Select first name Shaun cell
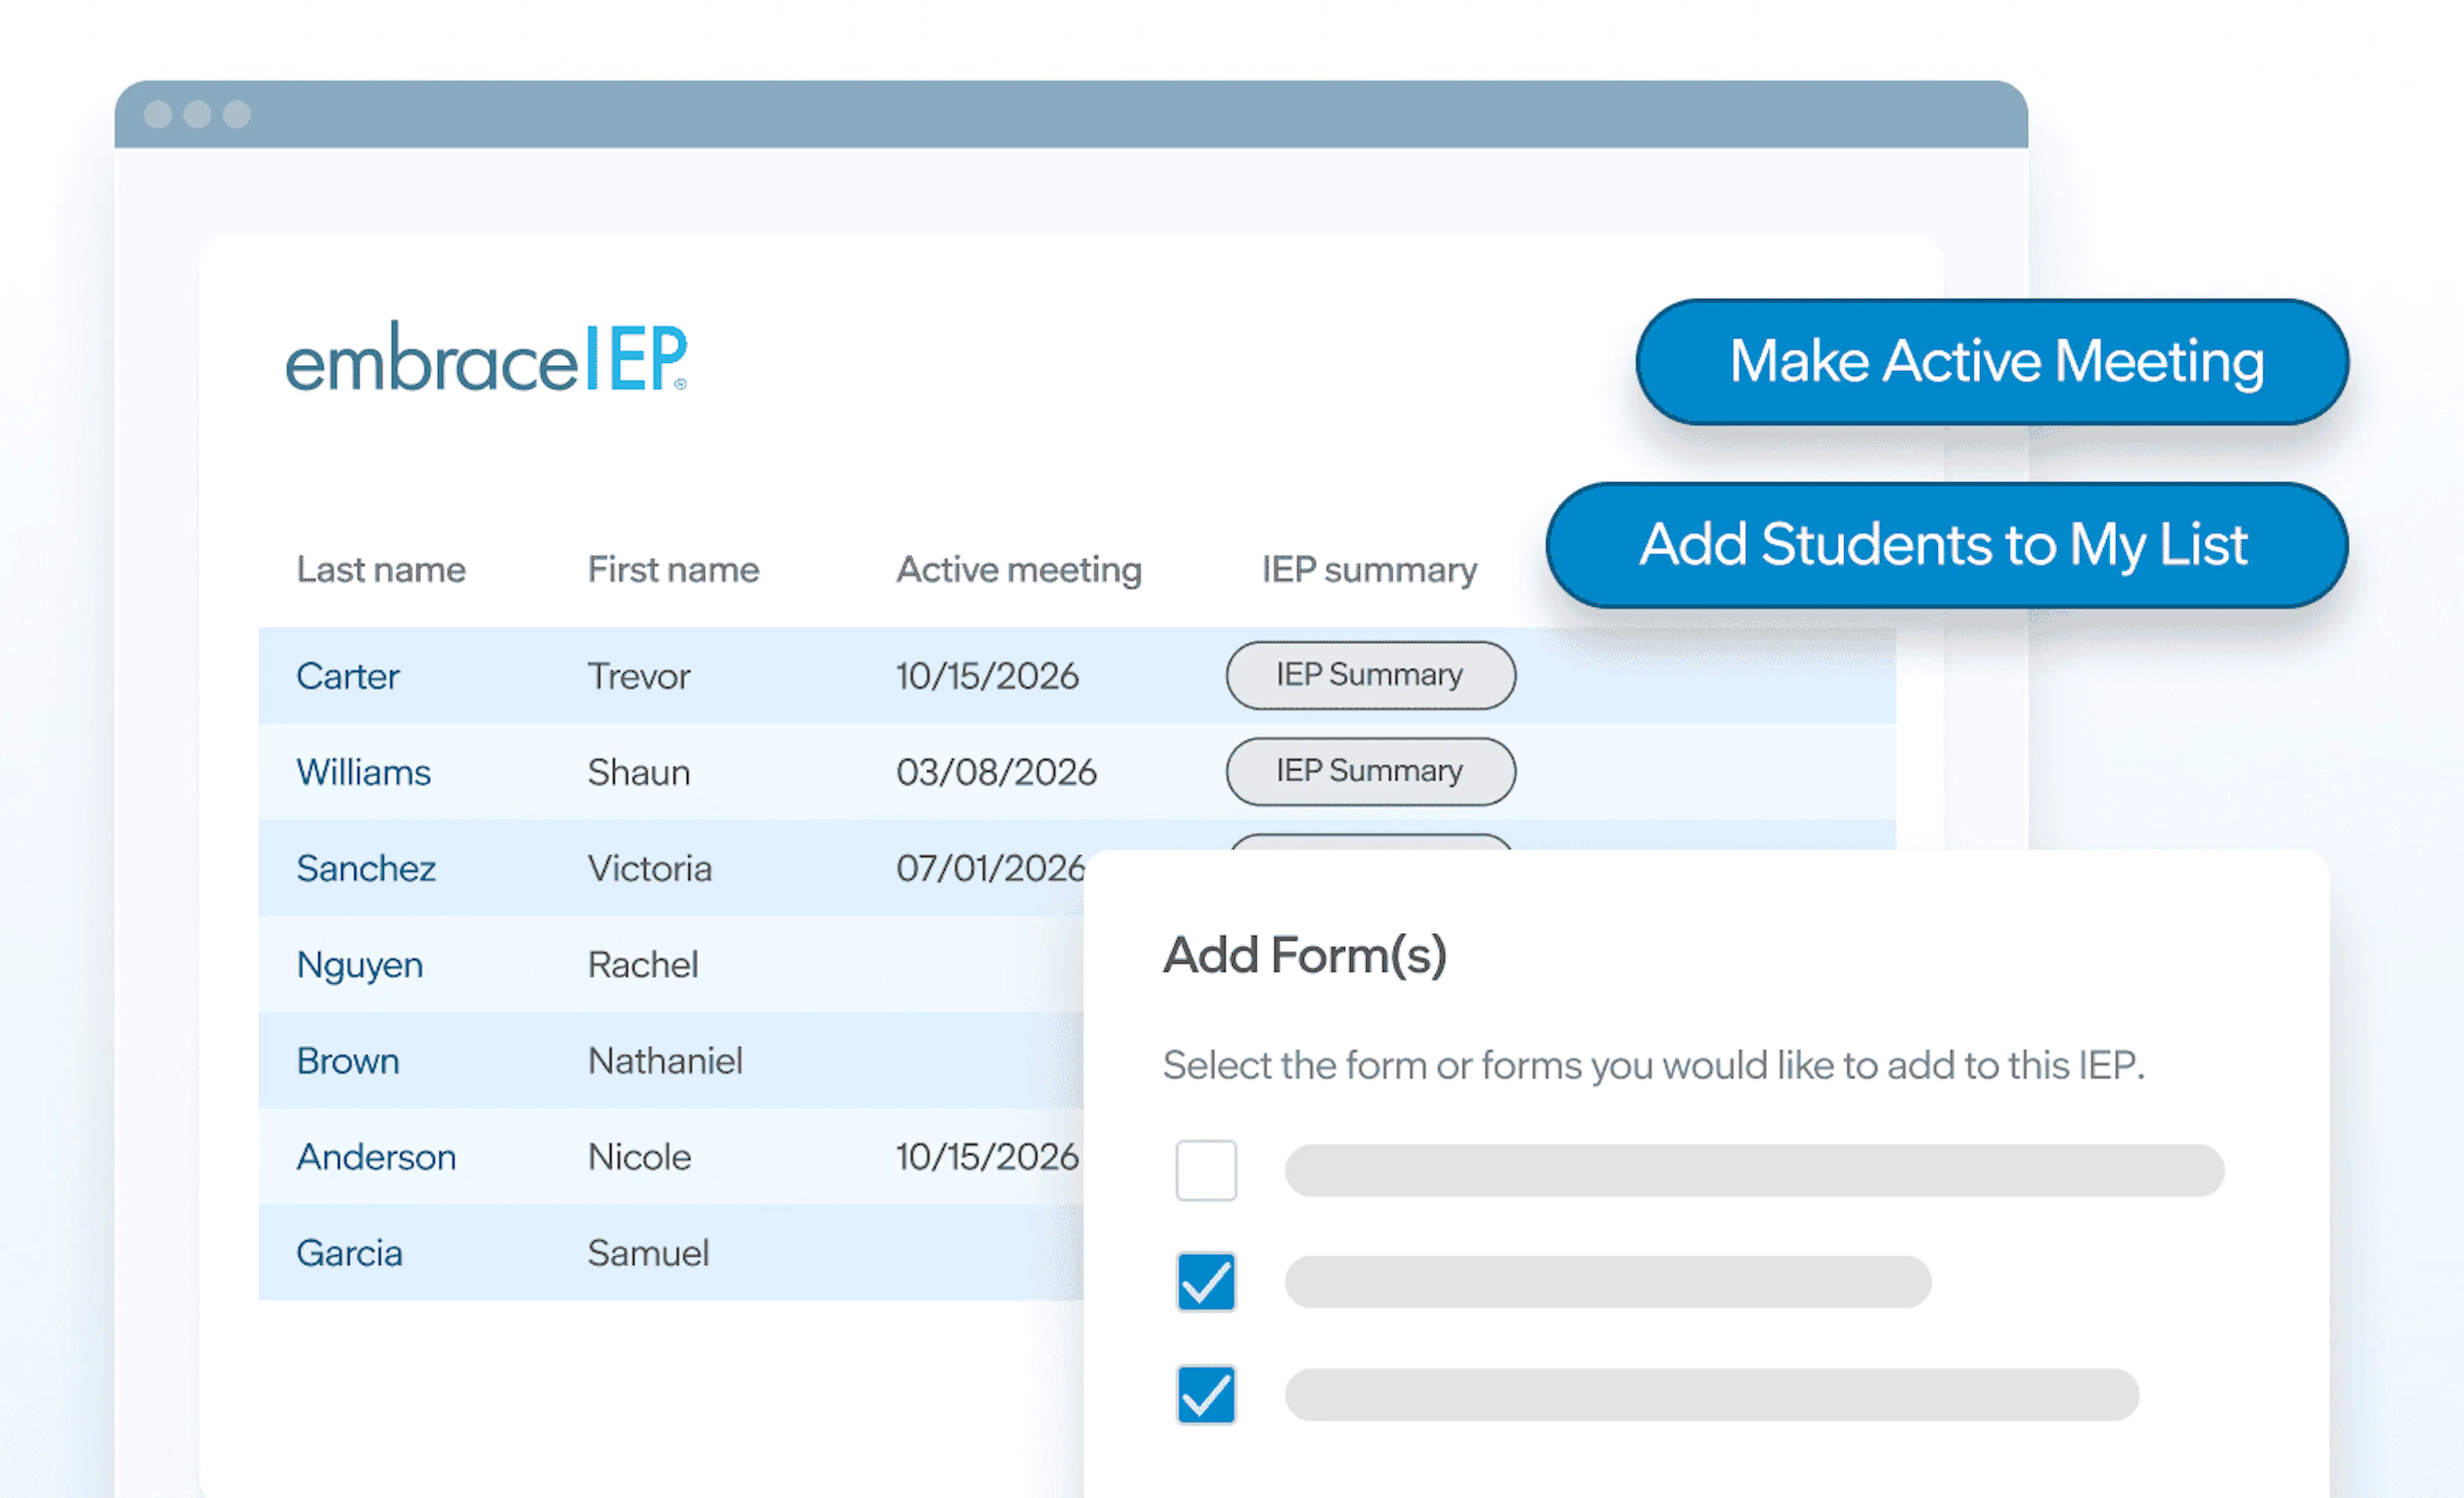 tap(639, 772)
